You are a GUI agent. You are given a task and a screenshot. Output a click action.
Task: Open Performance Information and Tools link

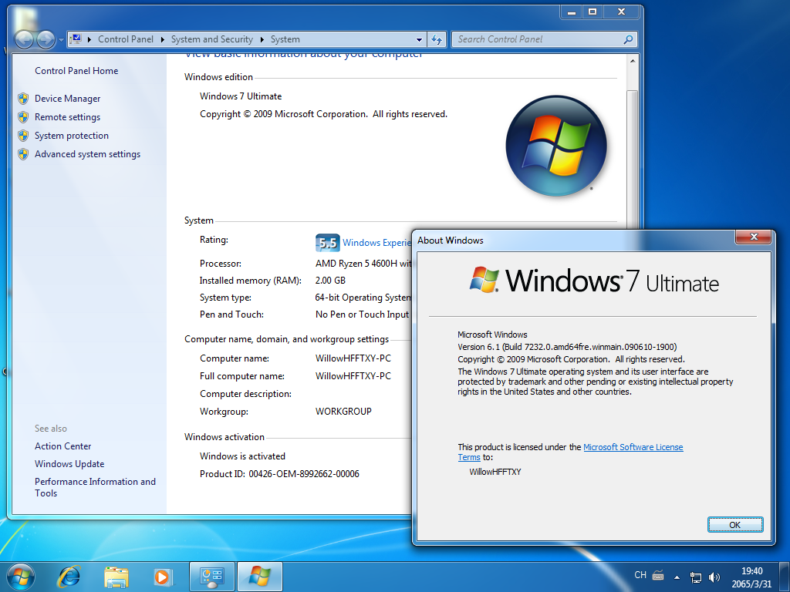tap(95, 487)
